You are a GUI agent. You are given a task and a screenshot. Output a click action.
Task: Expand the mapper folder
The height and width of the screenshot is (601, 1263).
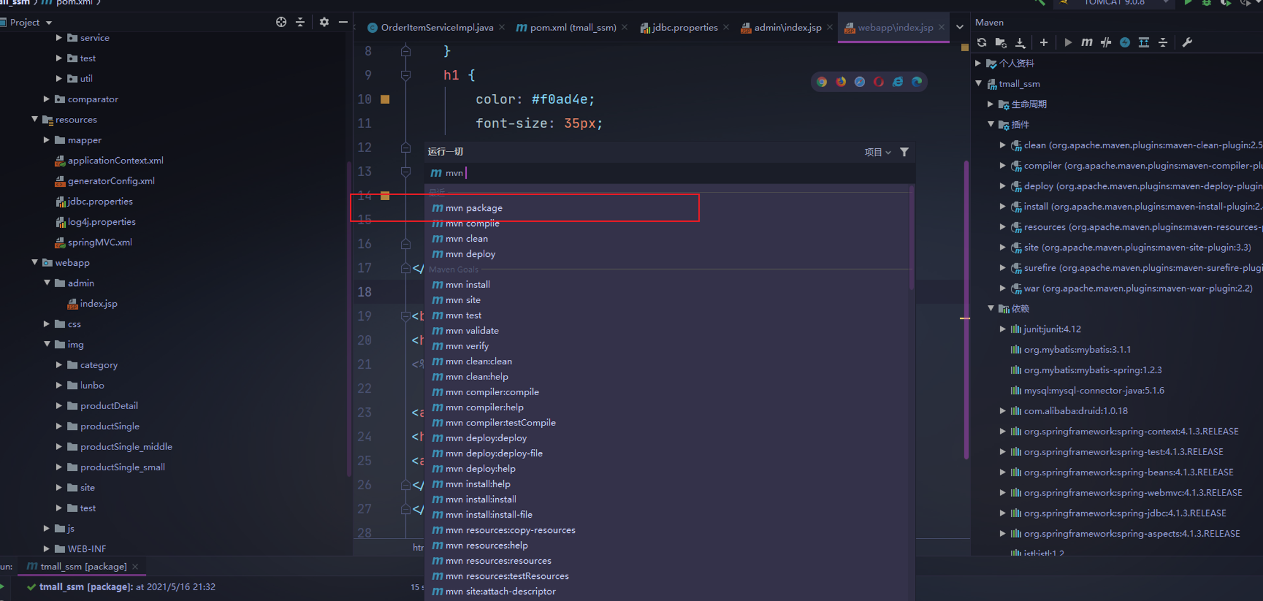[46, 140]
